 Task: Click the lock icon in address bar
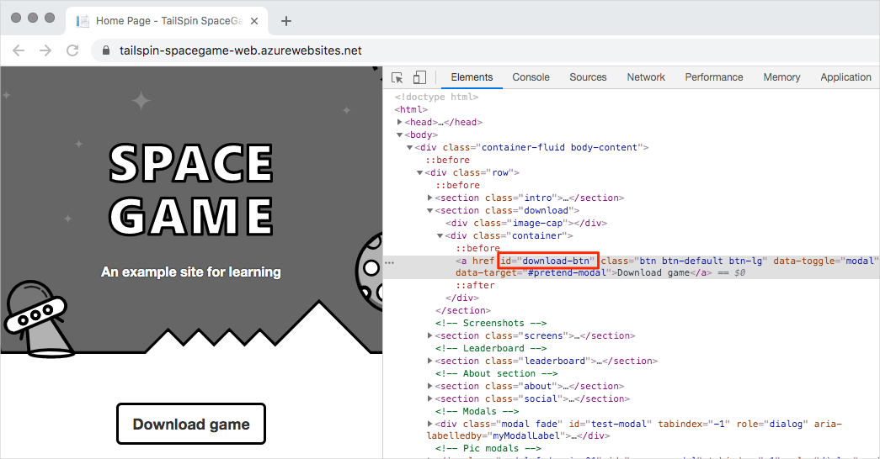pyautogui.click(x=105, y=50)
